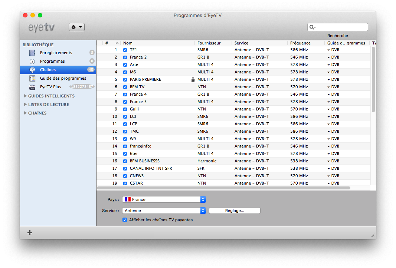The width and height of the screenshot is (396, 268).
Task: Expand the LISTES DE LECTURE section
Action: click(25, 105)
